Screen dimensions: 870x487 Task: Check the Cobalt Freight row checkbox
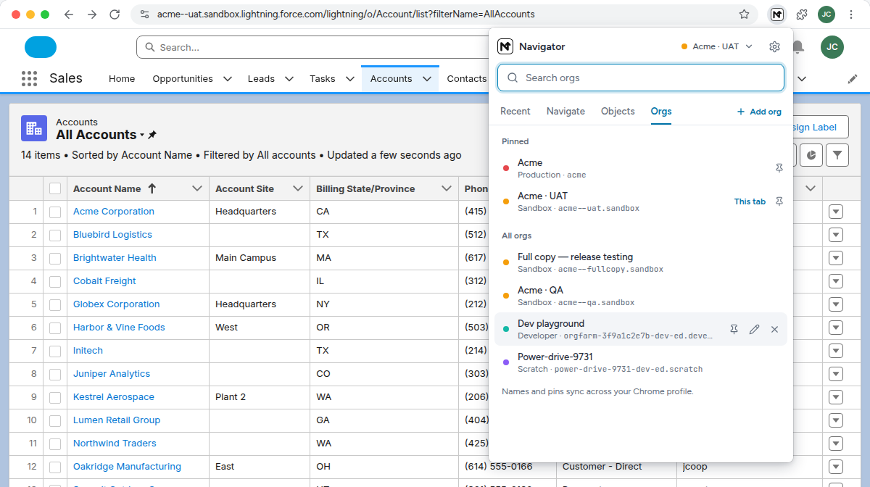55,281
